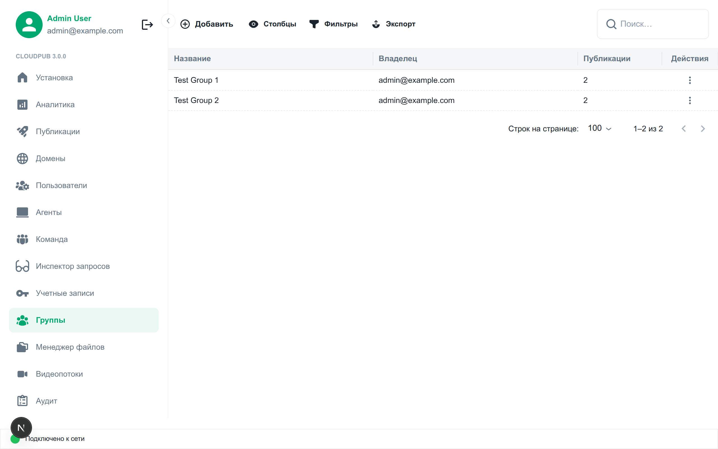Image resolution: width=718 pixels, height=449 pixels.
Task: Open the Столбцы column visibility options
Action: point(272,24)
